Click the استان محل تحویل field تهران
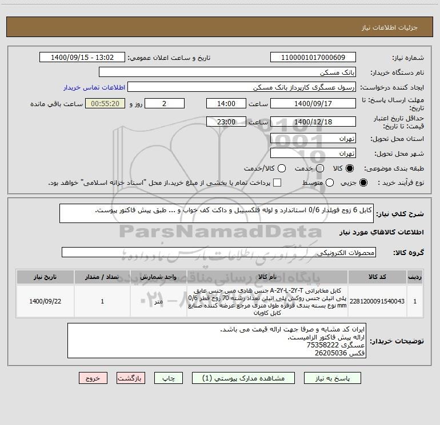 click(x=313, y=139)
